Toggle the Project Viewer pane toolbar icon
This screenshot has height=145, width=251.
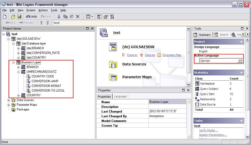tap(99, 17)
